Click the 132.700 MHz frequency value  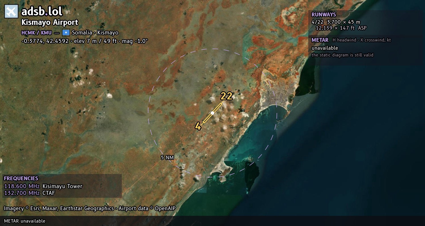click(22, 193)
